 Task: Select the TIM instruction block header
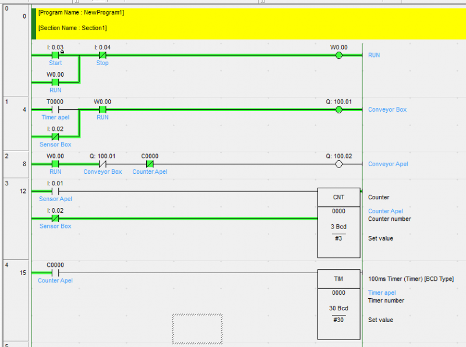point(339,279)
